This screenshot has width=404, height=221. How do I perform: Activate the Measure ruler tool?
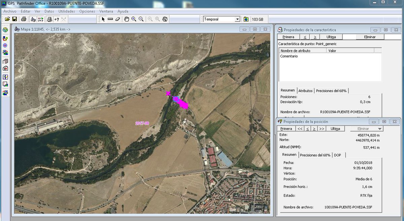pyautogui.click(x=110, y=19)
